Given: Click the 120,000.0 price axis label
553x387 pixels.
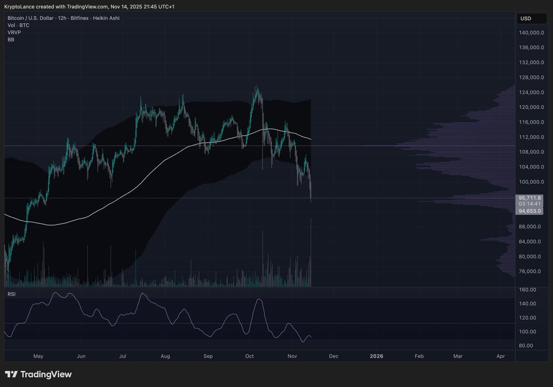Looking at the screenshot, I should [531, 107].
